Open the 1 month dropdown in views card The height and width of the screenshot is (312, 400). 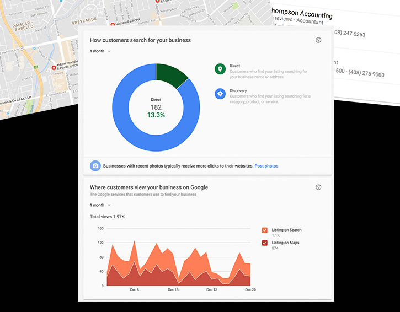coord(100,205)
